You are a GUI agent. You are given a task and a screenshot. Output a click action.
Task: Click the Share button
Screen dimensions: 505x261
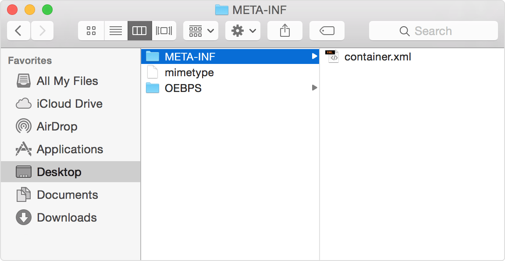point(285,31)
